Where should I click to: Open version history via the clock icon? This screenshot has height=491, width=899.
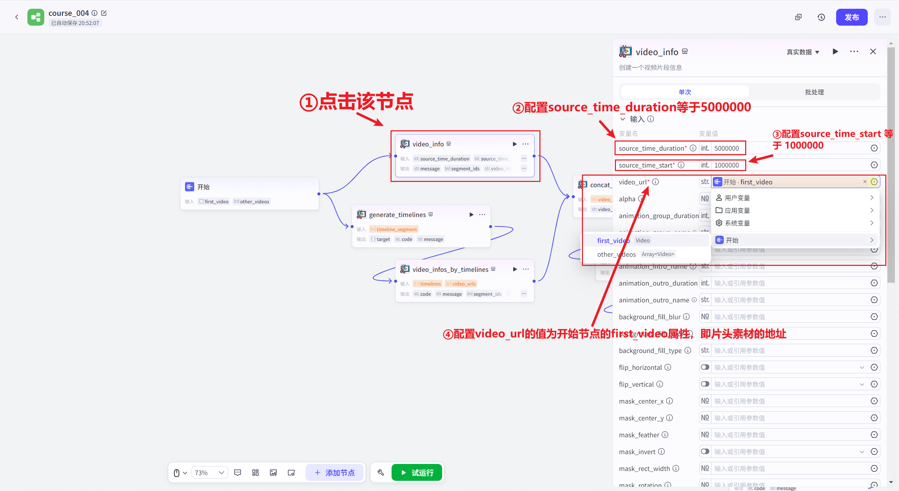821,17
